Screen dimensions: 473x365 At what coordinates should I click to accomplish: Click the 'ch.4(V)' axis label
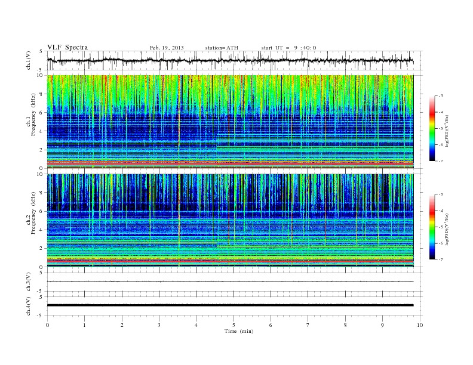click(x=29, y=306)
